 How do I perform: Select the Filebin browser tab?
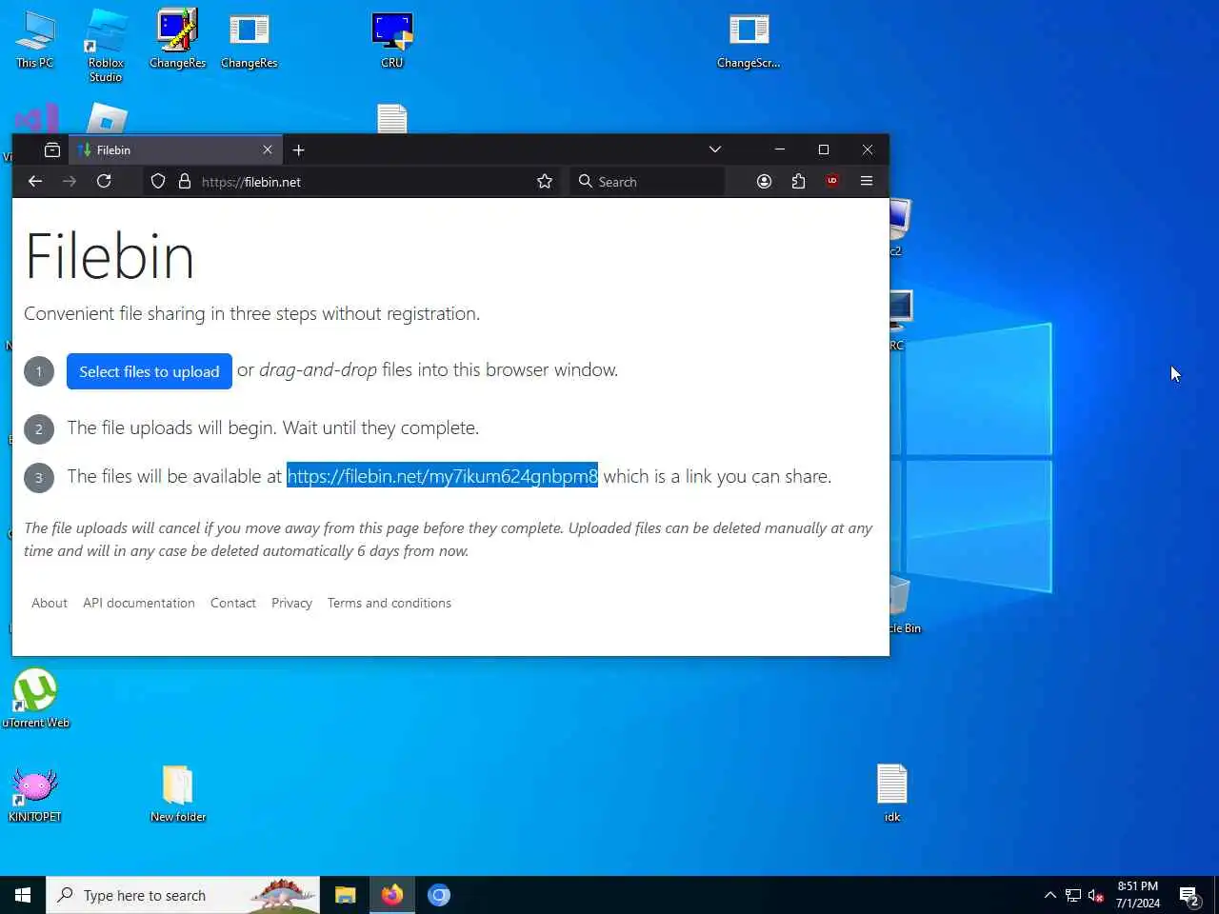click(x=175, y=149)
